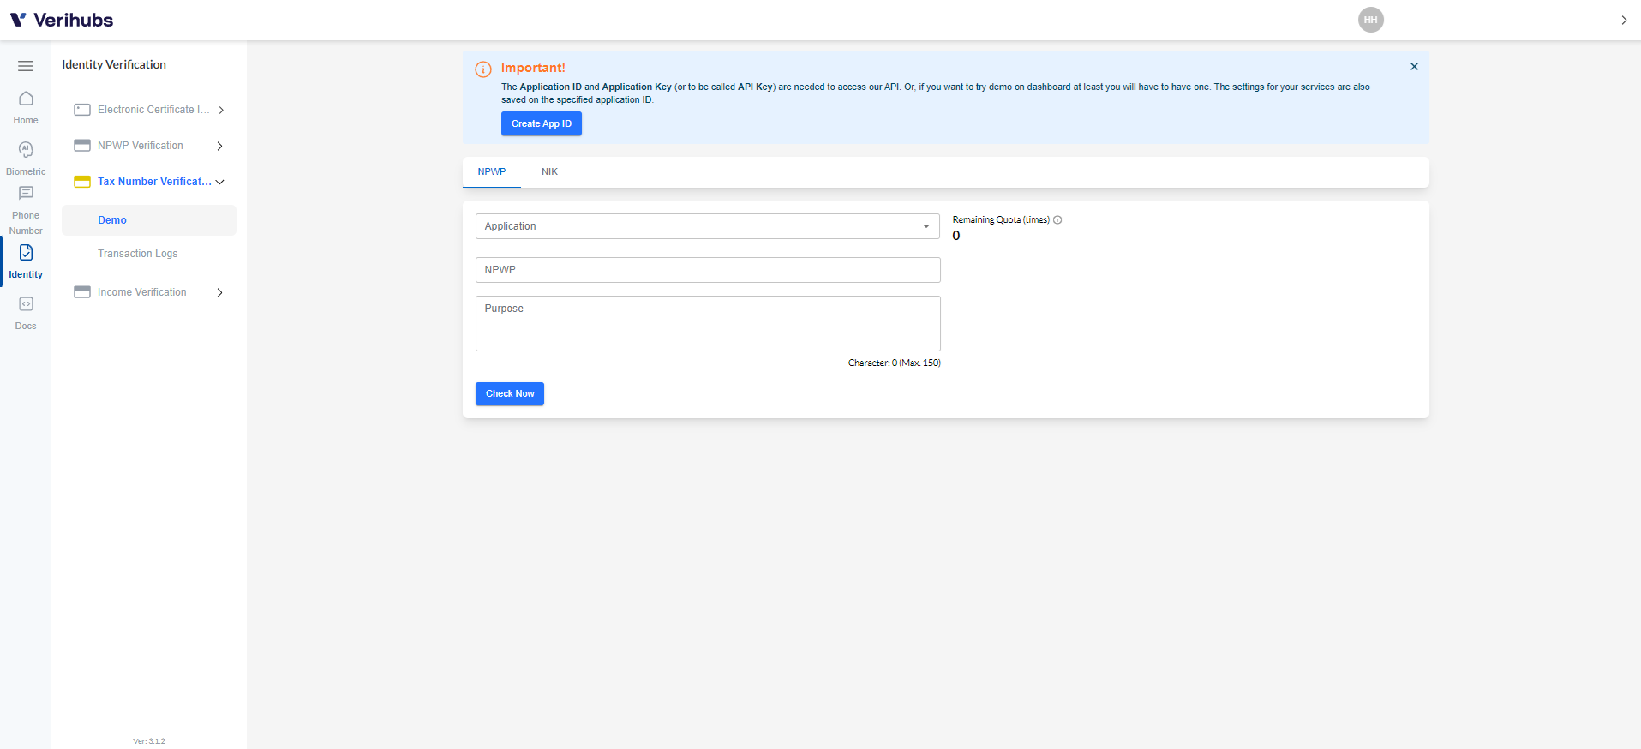The width and height of the screenshot is (1641, 749).
Task: Click the Ver: 3.1.2 version text
Action: 149,741
